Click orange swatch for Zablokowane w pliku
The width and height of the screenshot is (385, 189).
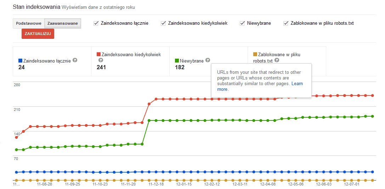[x=255, y=55]
